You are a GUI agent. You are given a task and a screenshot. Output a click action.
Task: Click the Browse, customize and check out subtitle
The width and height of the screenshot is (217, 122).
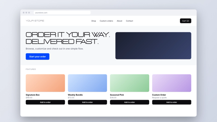click(55, 49)
